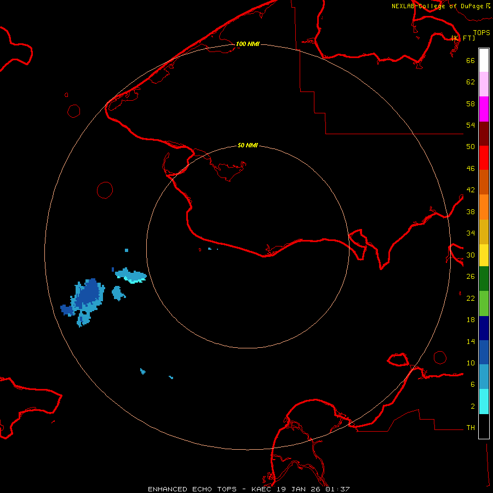Click the dark green 30 kft swatch
Screen dimensions: 493x493
pyautogui.click(x=484, y=279)
